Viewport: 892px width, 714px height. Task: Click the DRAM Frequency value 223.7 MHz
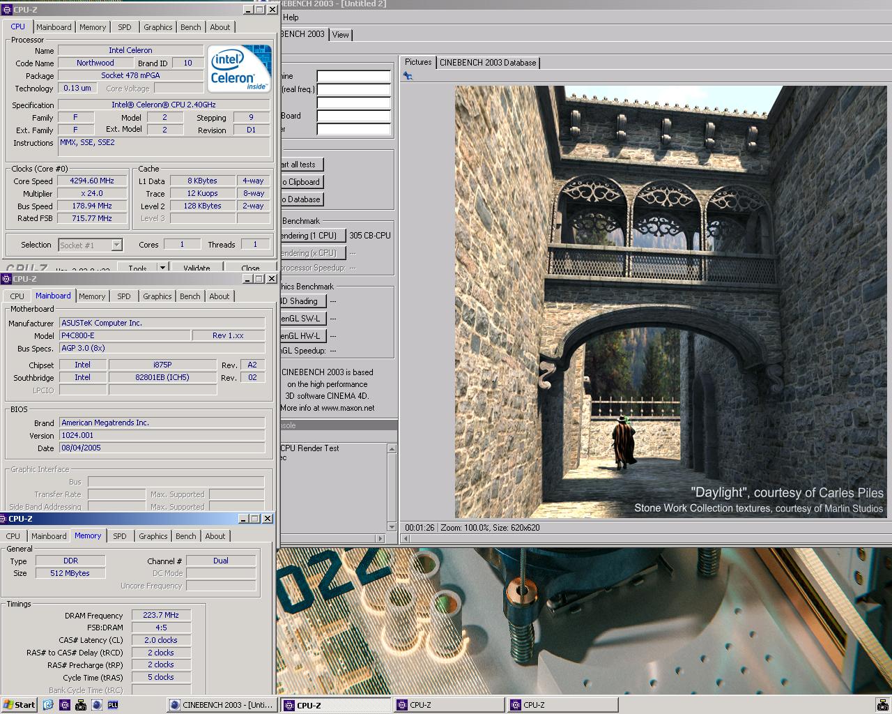[161, 615]
